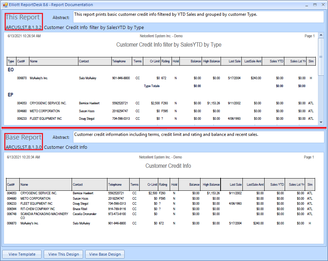Open View Base Design
Image resolution: width=328 pixels, height=261 pixels.
click(105, 254)
